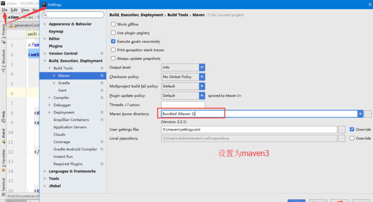The image size is (373, 202).
Task: Select Gradle-Android Compiler
Action: tap(75, 149)
